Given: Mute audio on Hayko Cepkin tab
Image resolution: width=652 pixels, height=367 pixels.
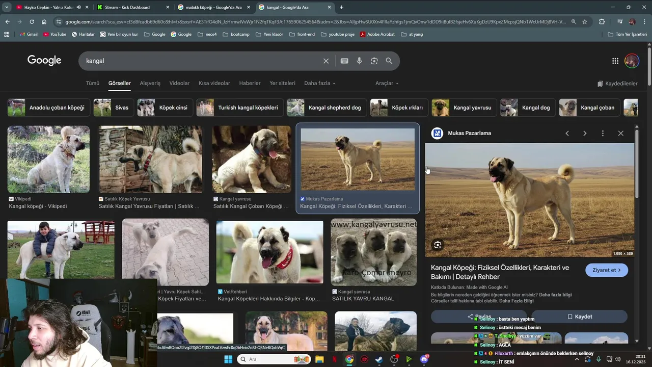Looking at the screenshot, I should tap(79, 7).
